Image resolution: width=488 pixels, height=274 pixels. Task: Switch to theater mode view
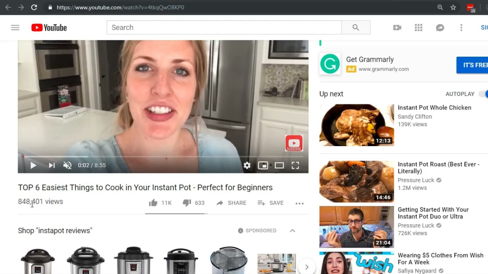pyautogui.click(x=279, y=165)
